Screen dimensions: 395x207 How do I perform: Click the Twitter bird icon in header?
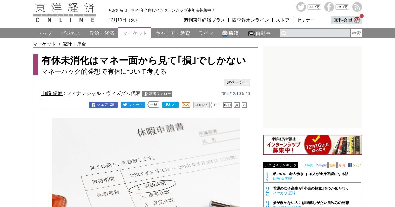(x=301, y=7)
